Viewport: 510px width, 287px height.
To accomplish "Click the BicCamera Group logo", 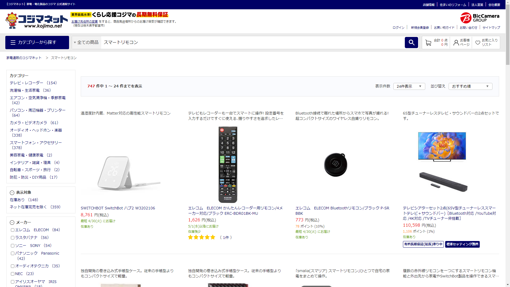I will [x=480, y=18].
